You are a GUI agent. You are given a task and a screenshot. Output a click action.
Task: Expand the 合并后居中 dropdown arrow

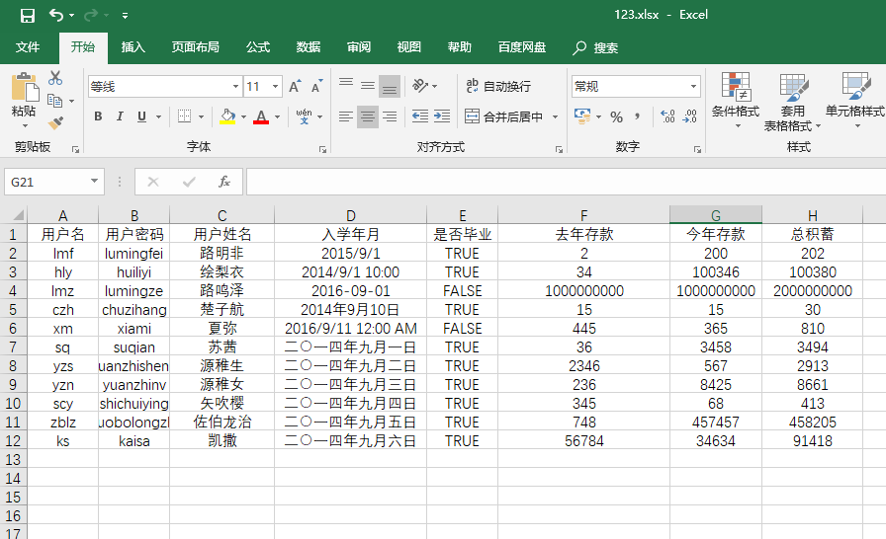tap(555, 116)
